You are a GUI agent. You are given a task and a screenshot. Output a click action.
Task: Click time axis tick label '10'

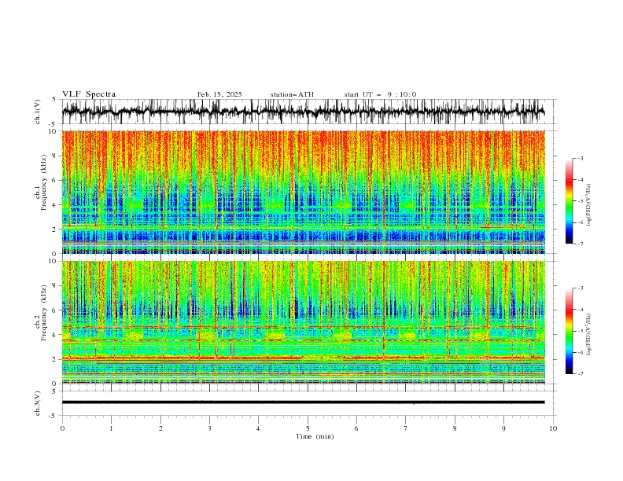(553, 428)
